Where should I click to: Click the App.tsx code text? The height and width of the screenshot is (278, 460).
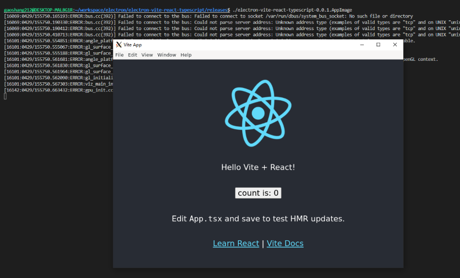point(206,219)
